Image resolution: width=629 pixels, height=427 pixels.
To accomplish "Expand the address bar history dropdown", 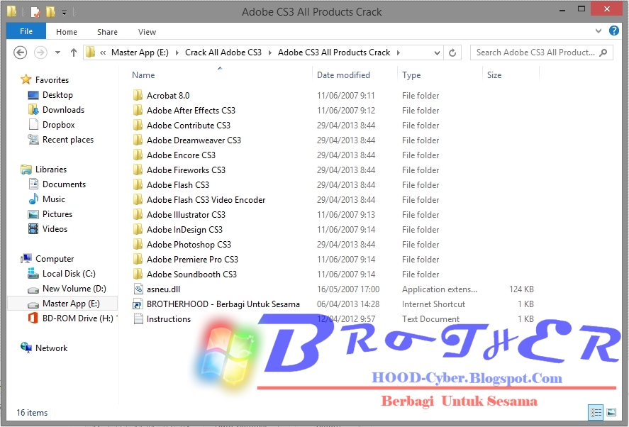I will pos(437,52).
